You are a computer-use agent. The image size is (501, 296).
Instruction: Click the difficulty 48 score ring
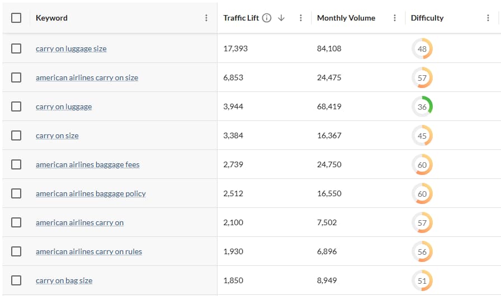click(x=422, y=48)
